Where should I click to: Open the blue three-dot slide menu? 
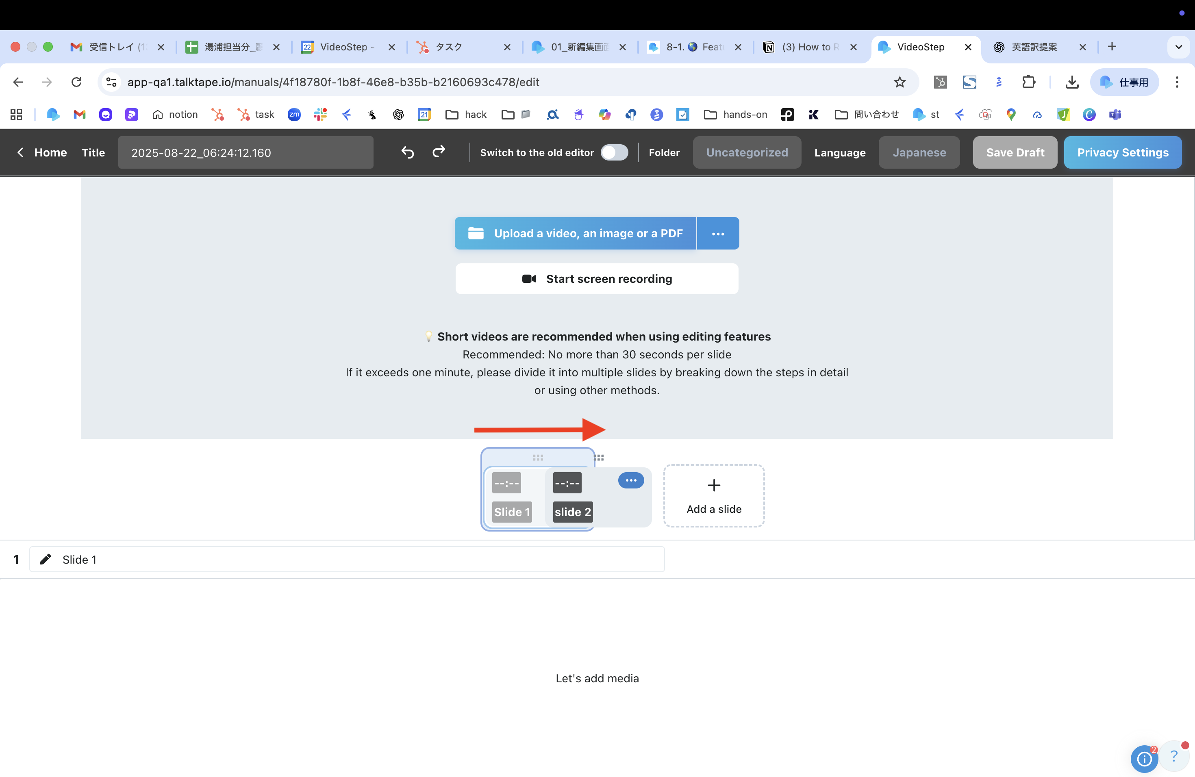(x=631, y=480)
